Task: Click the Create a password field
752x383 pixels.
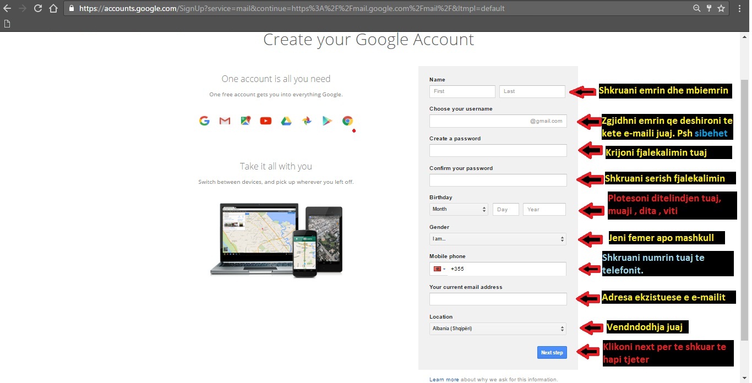Action: click(x=498, y=150)
